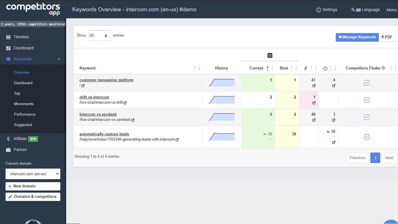This screenshot has width=398, height=224.
Task: Open the customer messaging platform keyword link
Action: point(106,80)
